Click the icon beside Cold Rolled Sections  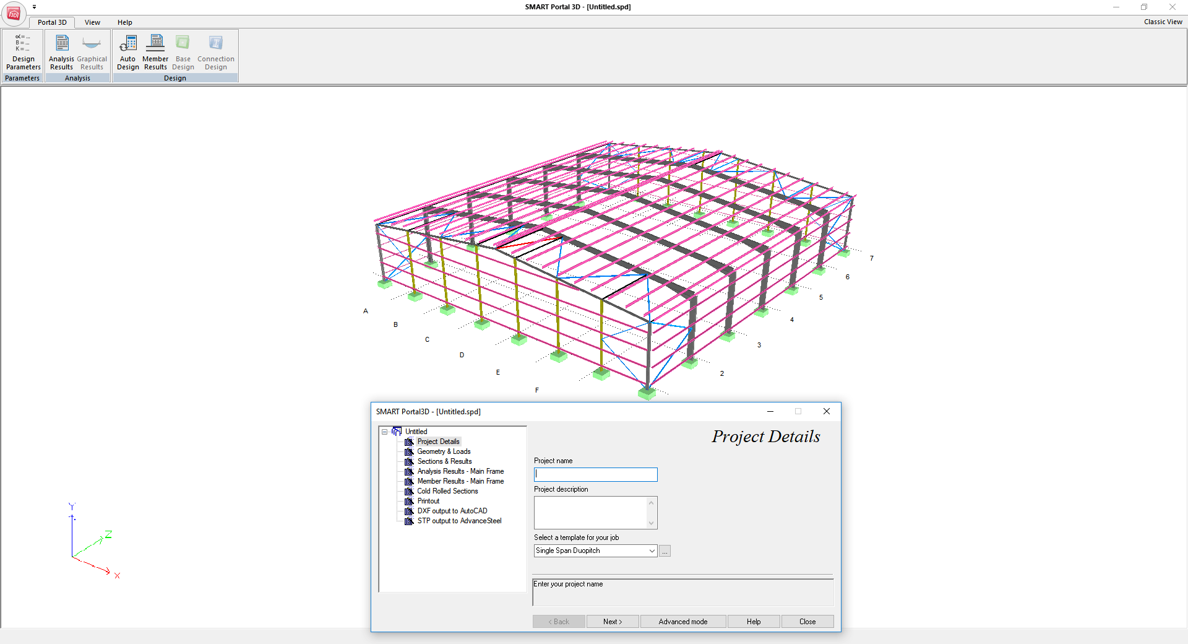point(409,491)
